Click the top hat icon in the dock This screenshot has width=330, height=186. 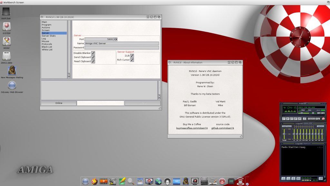pyautogui.click(x=240, y=181)
